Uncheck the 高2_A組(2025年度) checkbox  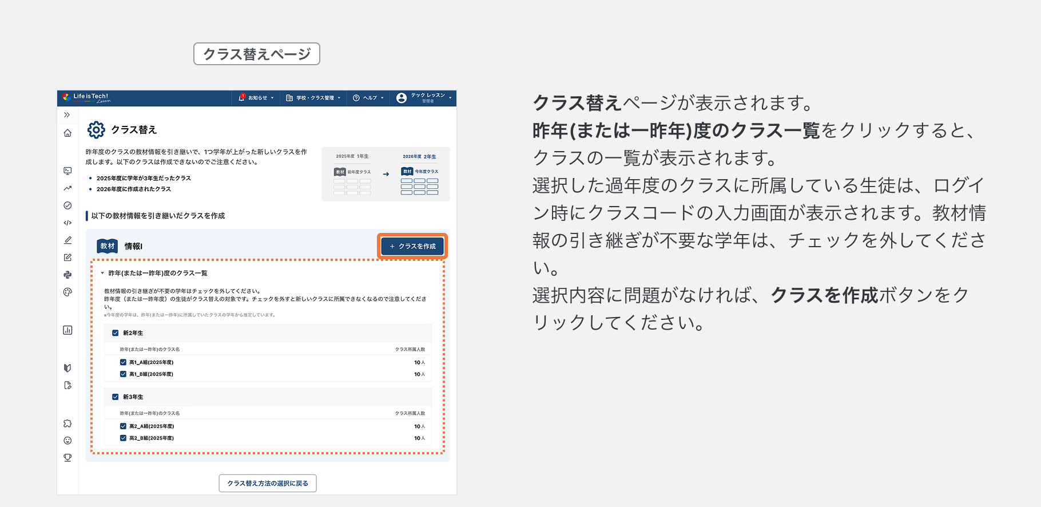123,426
